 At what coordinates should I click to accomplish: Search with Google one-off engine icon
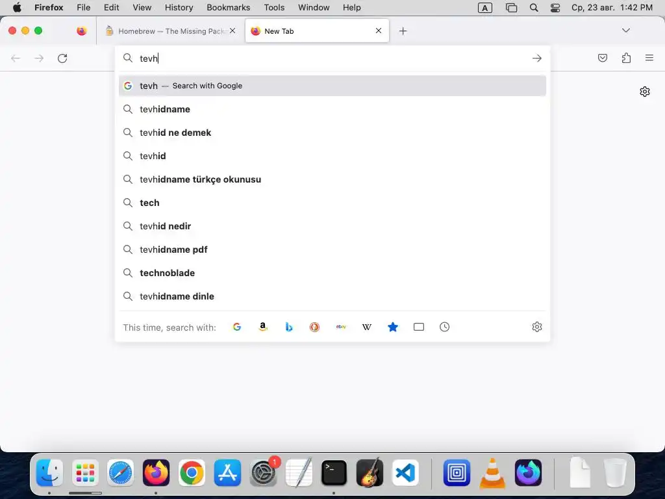pos(237,327)
